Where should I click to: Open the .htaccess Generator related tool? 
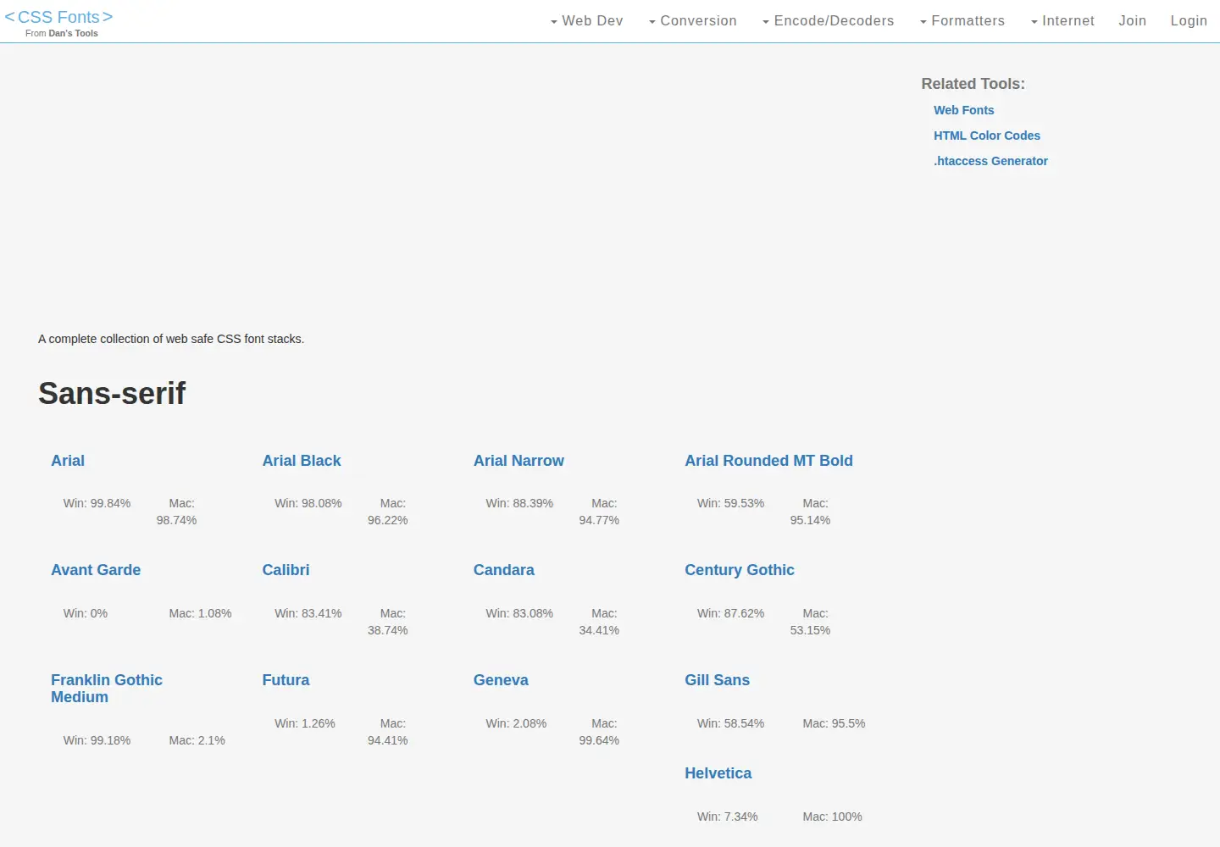[990, 161]
